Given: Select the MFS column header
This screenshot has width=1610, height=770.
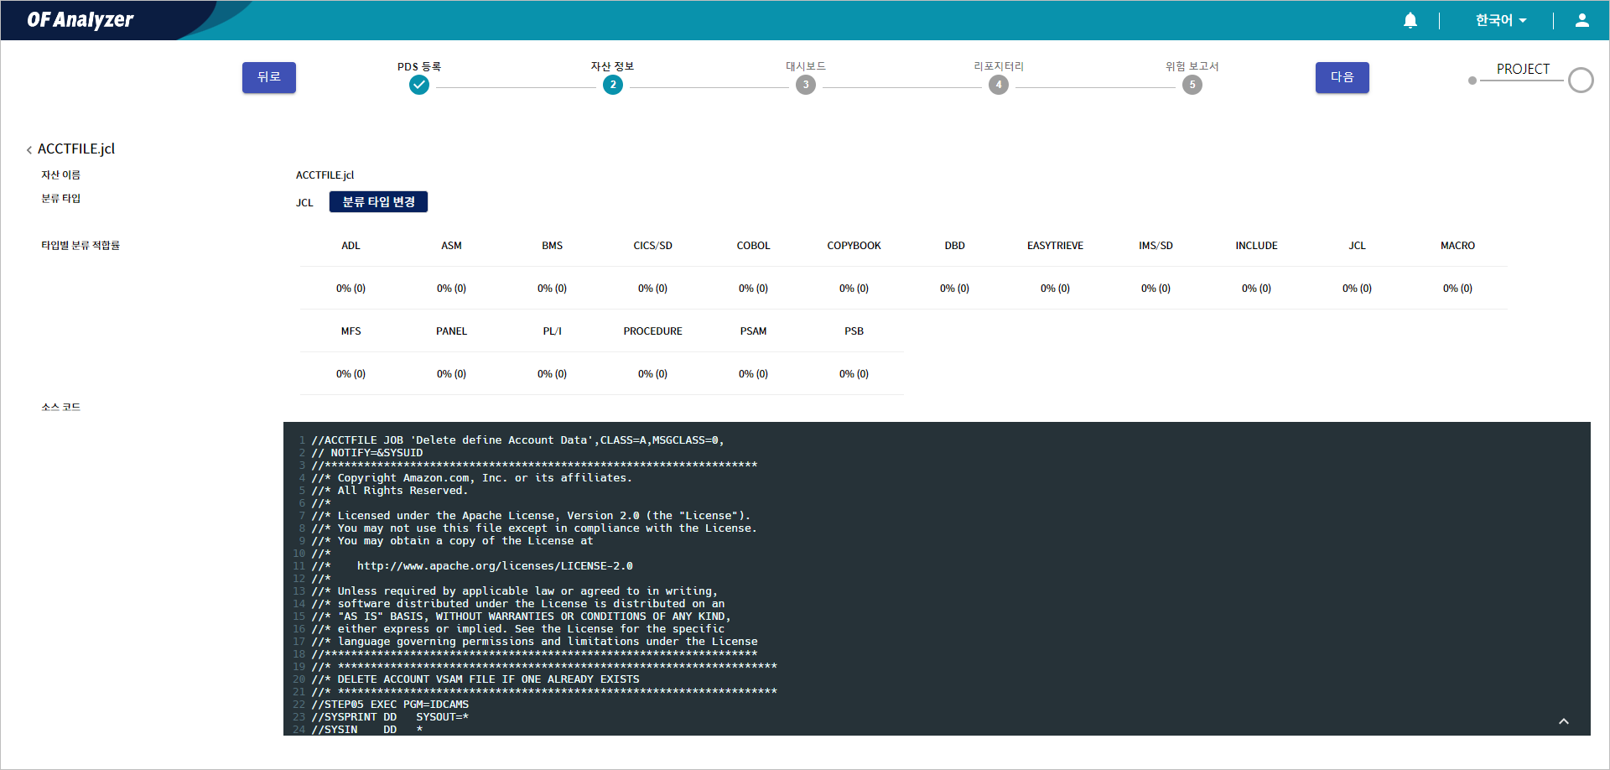Looking at the screenshot, I should click(351, 331).
